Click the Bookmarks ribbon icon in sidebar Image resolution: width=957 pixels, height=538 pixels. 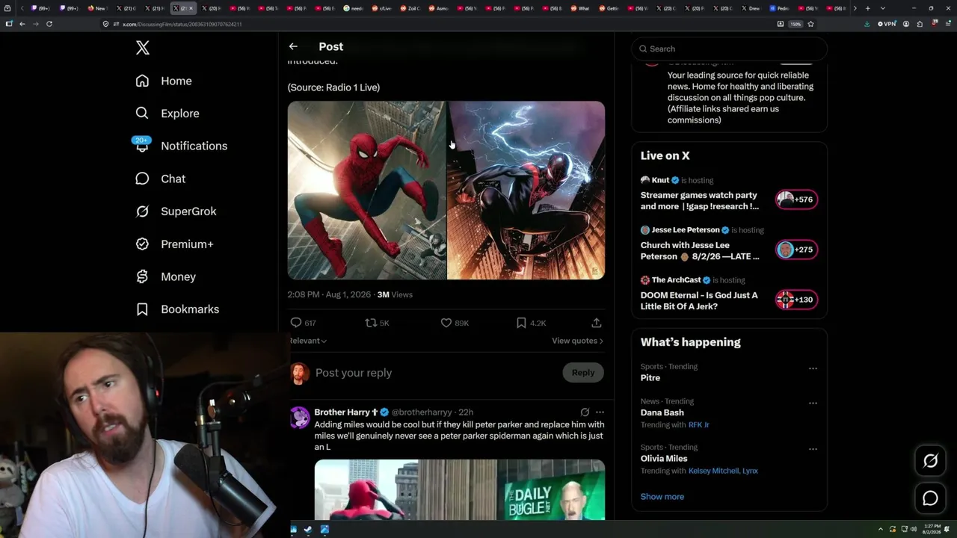[x=142, y=309]
